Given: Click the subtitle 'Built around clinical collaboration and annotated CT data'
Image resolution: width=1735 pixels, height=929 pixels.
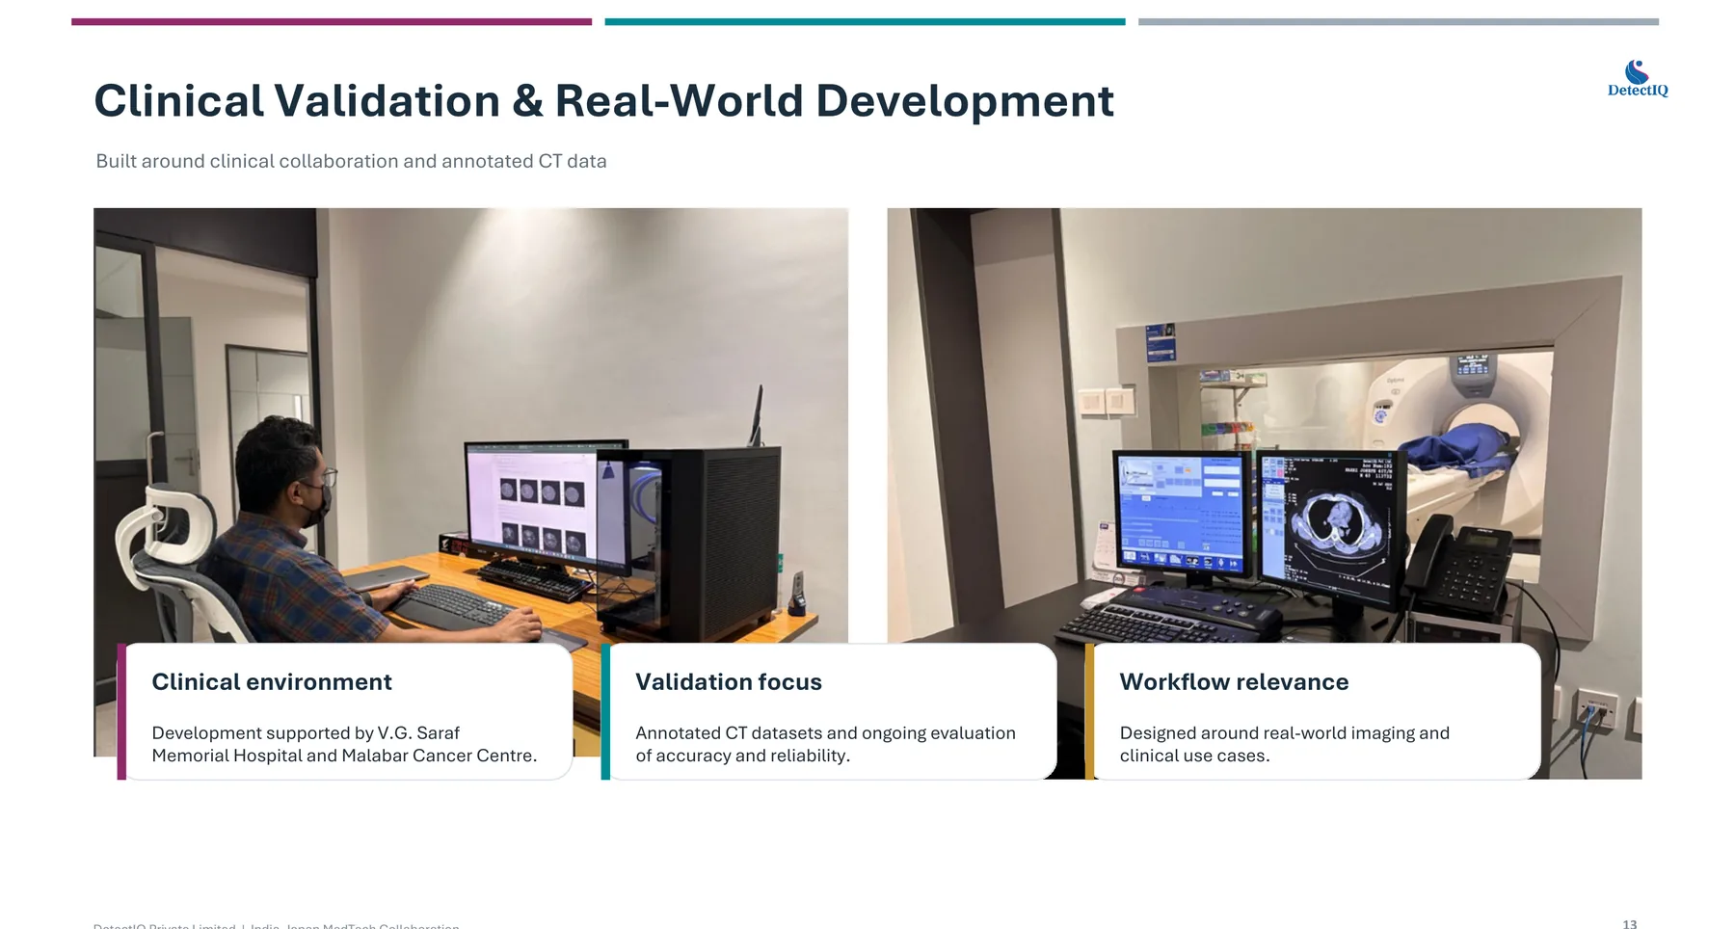Looking at the screenshot, I should point(351,161).
